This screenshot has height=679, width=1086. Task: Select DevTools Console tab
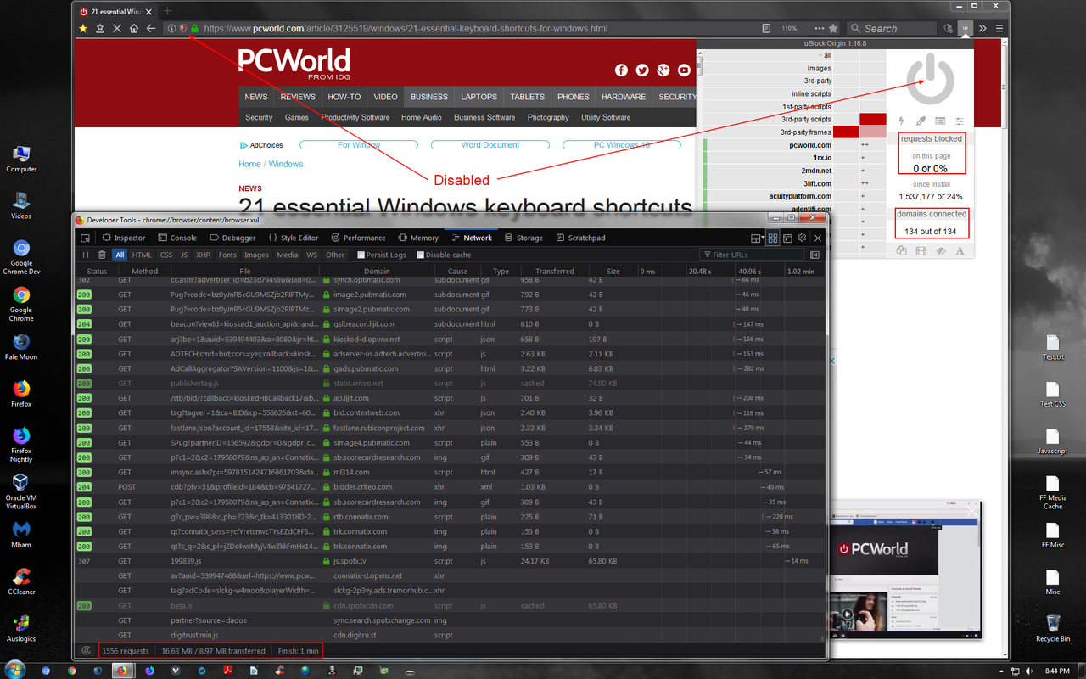point(177,238)
